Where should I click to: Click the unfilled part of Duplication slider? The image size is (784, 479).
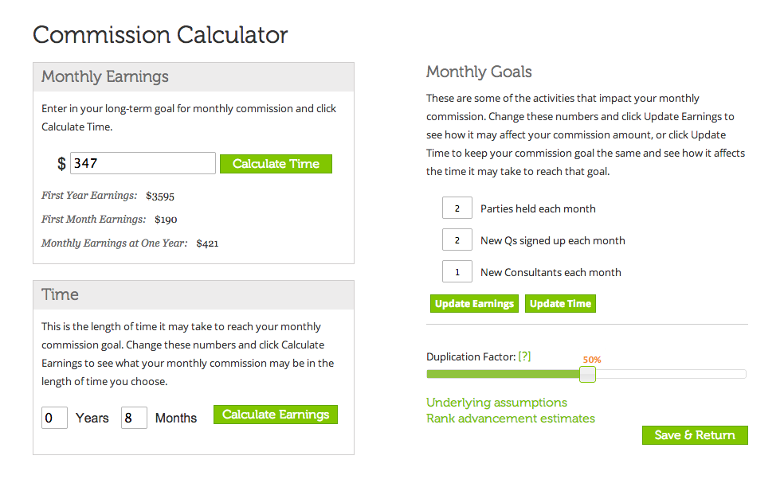click(x=671, y=374)
